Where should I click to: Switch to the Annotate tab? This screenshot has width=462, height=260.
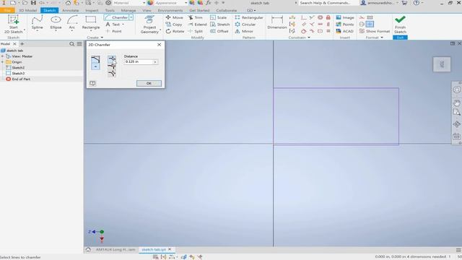(x=71, y=10)
